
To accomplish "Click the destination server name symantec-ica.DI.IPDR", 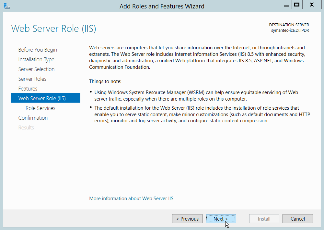I will pyautogui.click(x=290, y=30).
